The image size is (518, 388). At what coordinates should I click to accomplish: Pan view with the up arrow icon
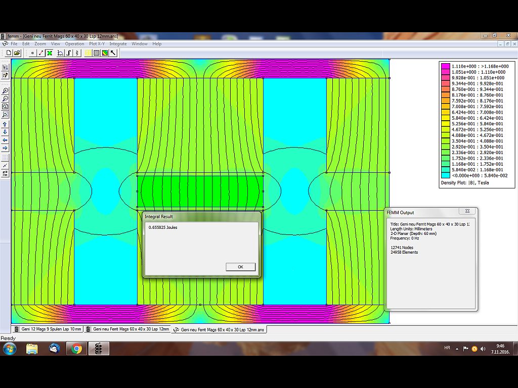click(5, 124)
